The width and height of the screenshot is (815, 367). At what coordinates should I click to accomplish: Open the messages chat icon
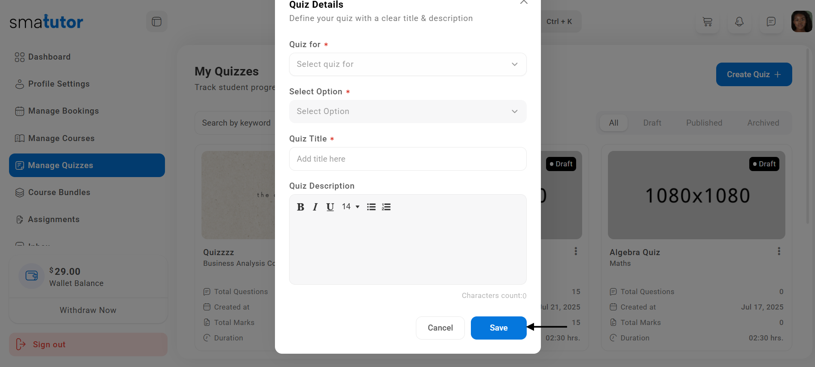[771, 21]
